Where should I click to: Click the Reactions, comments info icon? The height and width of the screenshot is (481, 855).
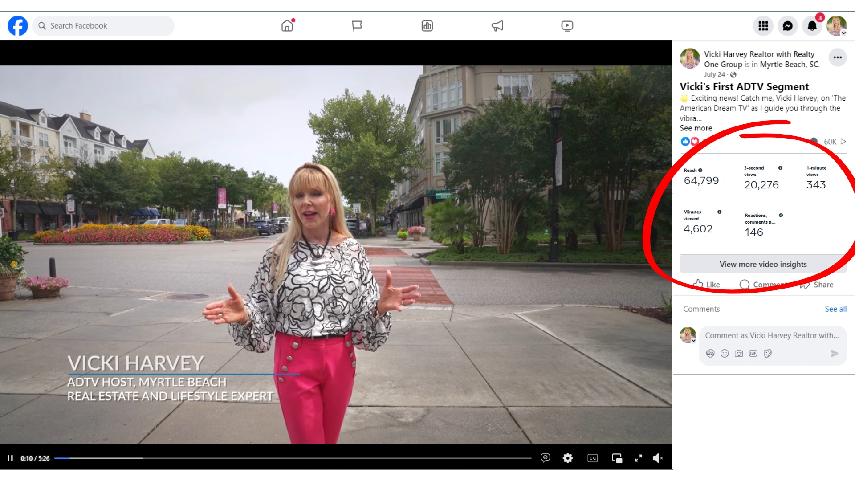pos(781,216)
